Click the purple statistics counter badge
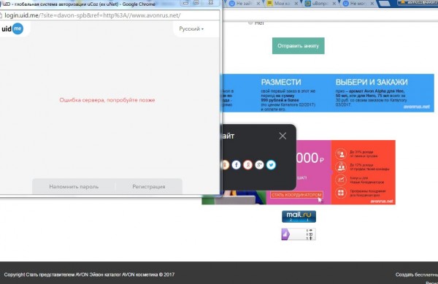 coord(299,234)
